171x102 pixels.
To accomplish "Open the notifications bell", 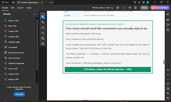I will 139,2.
